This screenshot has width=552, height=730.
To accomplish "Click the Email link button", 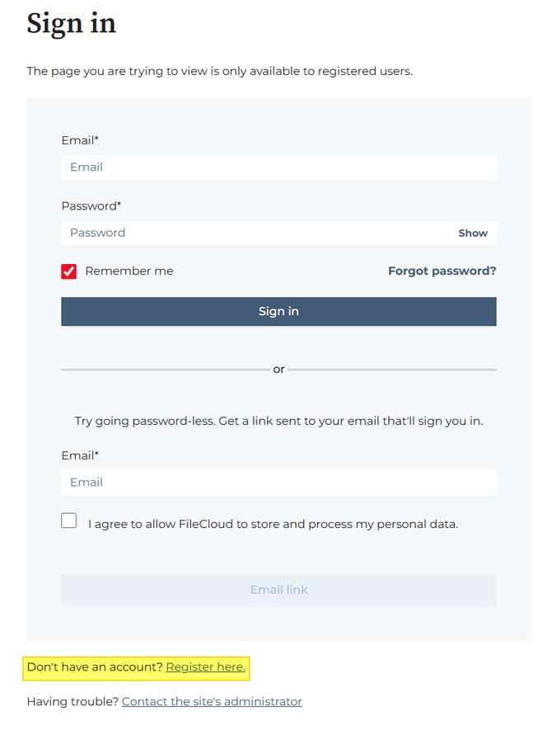I will click(278, 590).
